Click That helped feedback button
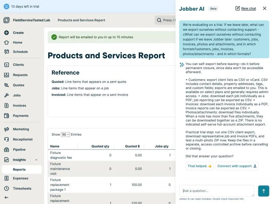The image size is (273, 204). [200, 166]
